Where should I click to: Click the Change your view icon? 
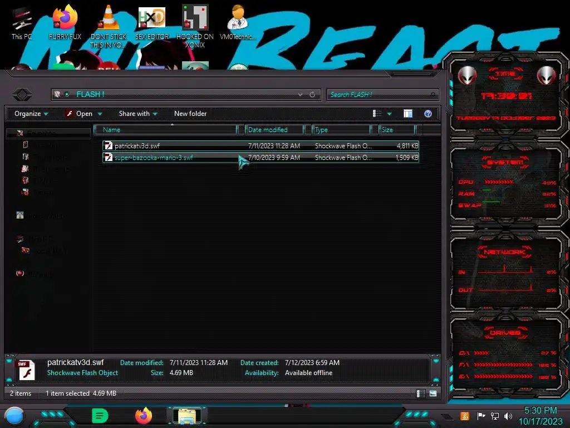tap(377, 114)
